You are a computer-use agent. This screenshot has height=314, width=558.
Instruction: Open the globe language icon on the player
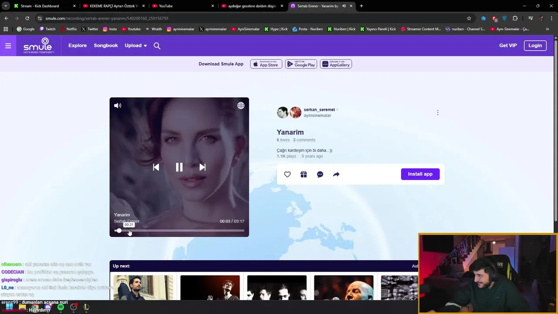click(241, 106)
